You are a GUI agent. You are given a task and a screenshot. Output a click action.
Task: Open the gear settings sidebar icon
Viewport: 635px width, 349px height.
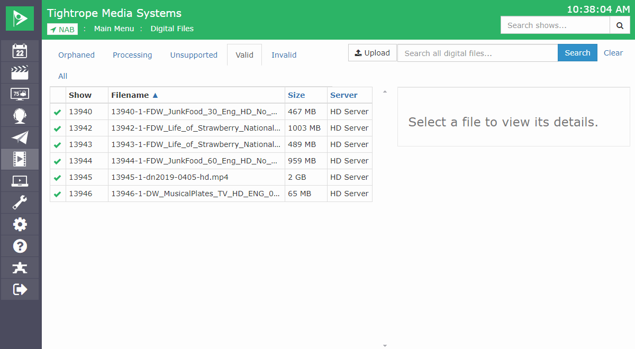coord(20,224)
